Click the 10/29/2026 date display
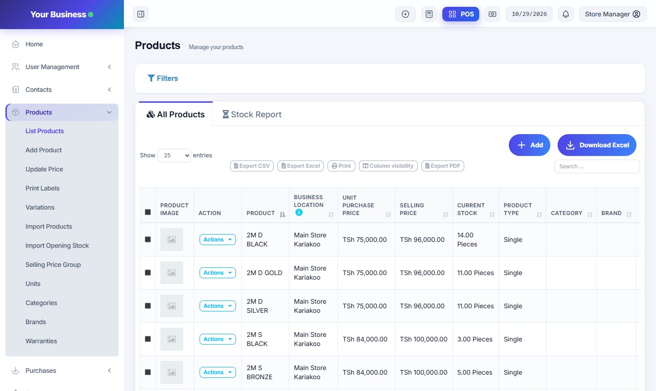This screenshot has height=391, width=656. (x=529, y=14)
